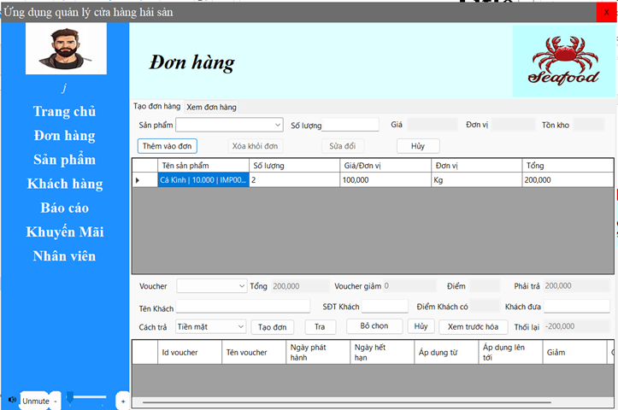The width and height of the screenshot is (618, 410).
Task: Click the 100,000 price cell
Action: [x=386, y=180]
